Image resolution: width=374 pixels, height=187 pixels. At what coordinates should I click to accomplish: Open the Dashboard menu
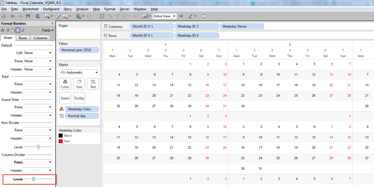pos(51,9)
